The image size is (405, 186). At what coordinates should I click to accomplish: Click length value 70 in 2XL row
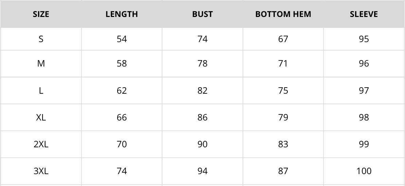122,144
